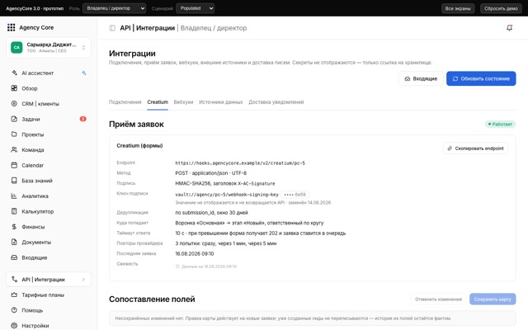528x330 pixels.
Task: Click the pinned marker beside AI ассистент
Action: tap(84, 73)
